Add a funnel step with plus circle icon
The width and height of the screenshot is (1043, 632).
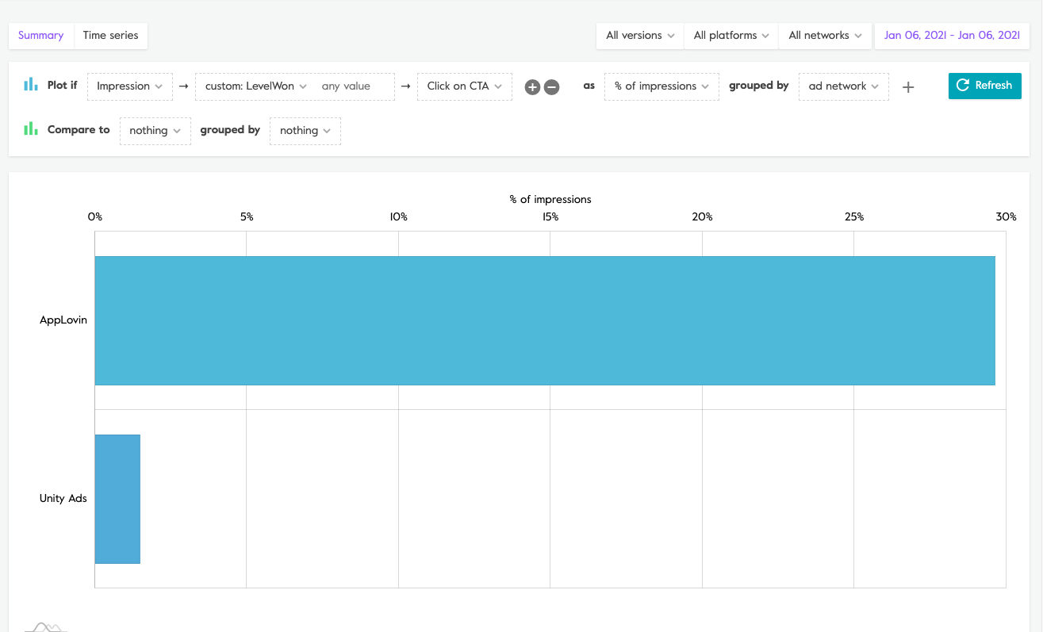point(532,87)
